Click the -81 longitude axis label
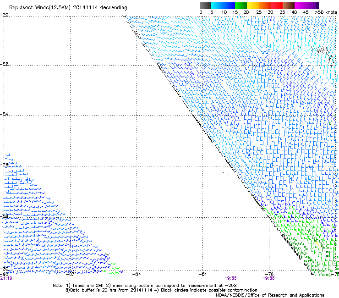Image resolution: width=339 pixels, height=298 pixels. click(x=203, y=274)
